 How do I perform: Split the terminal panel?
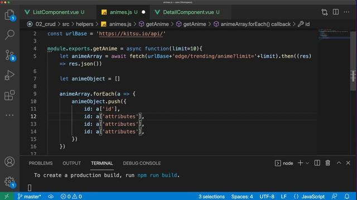tap(317, 163)
